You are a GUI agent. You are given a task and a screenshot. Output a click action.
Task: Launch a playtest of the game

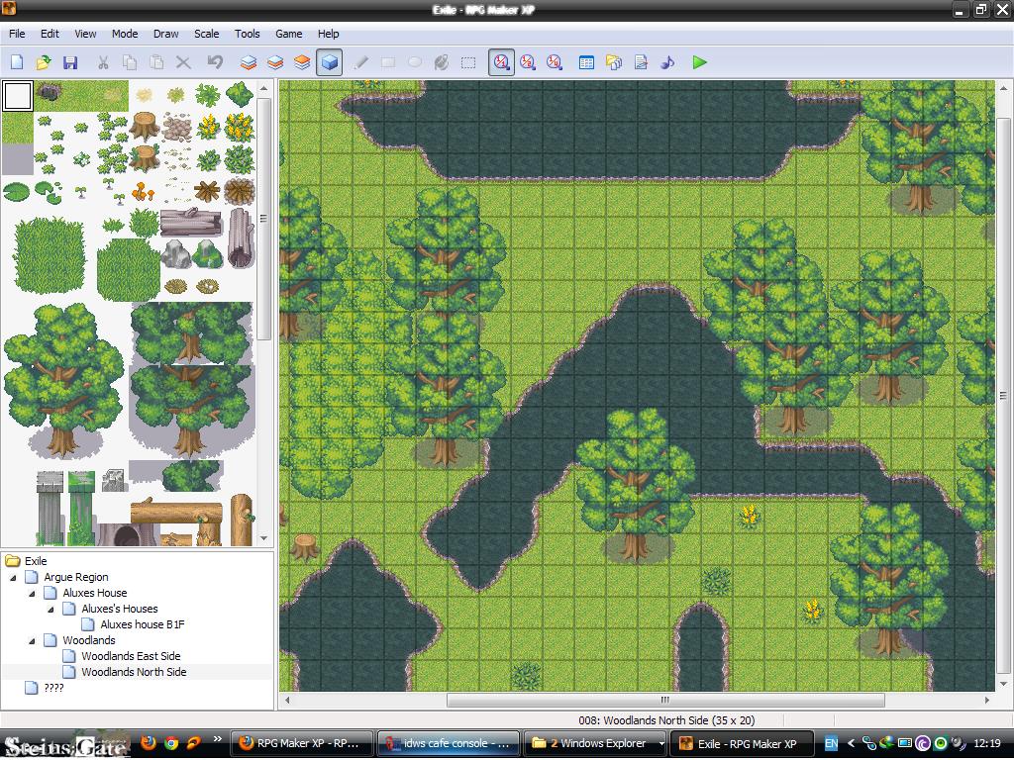pos(699,62)
